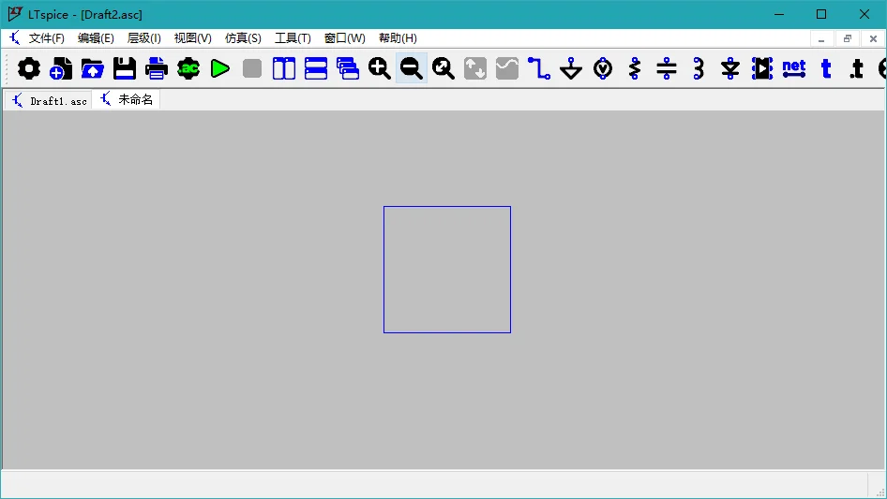Save the schematic with floppy disk icon
This screenshot has height=499, width=887.
[x=125, y=69]
